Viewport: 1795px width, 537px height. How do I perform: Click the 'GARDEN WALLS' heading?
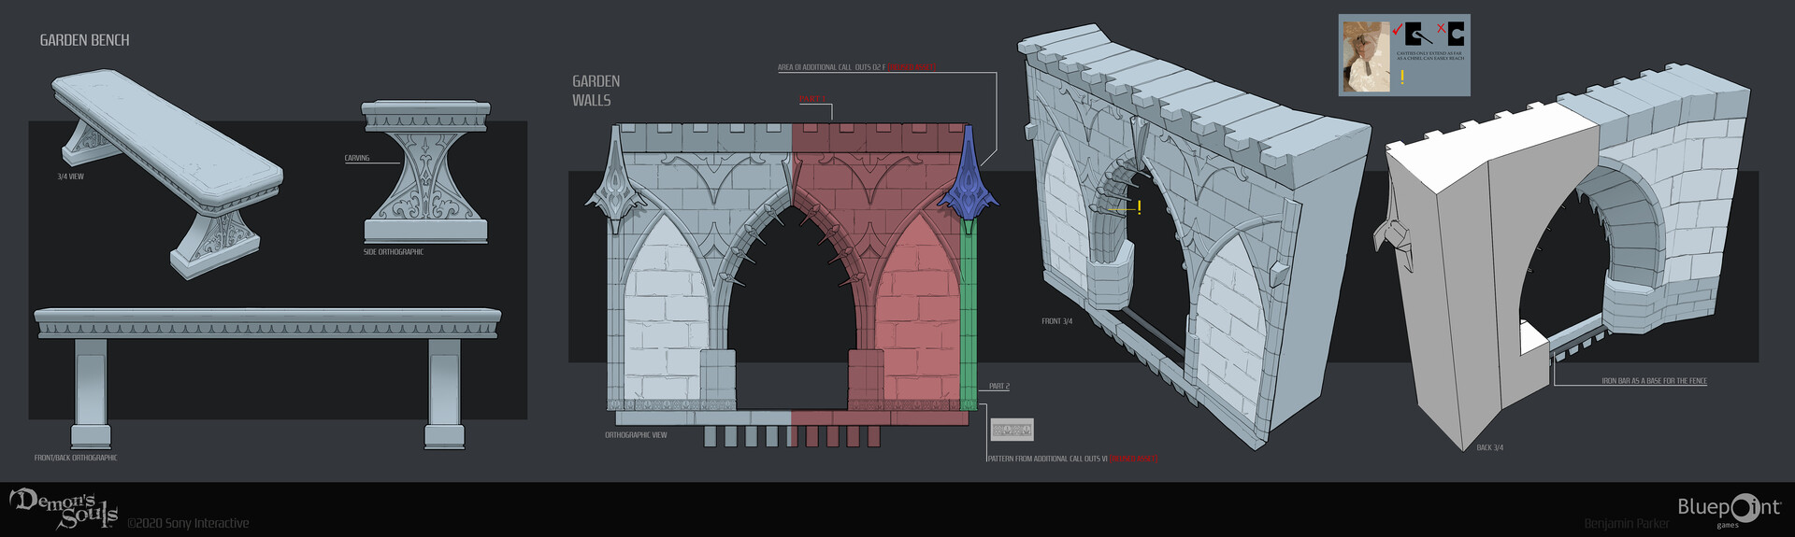596,91
